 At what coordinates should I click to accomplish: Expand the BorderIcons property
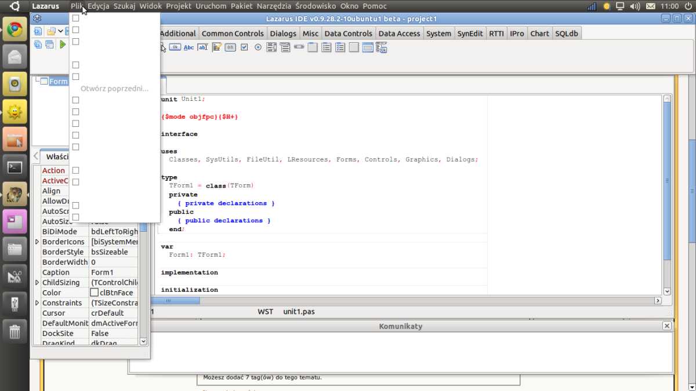37,242
